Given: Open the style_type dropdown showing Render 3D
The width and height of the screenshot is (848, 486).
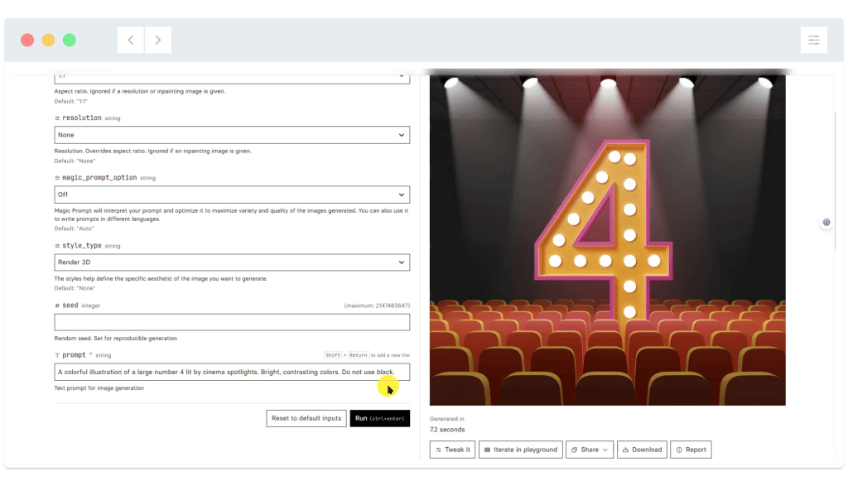Looking at the screenshot, I should pyautogui.click(x=232, y=262).
